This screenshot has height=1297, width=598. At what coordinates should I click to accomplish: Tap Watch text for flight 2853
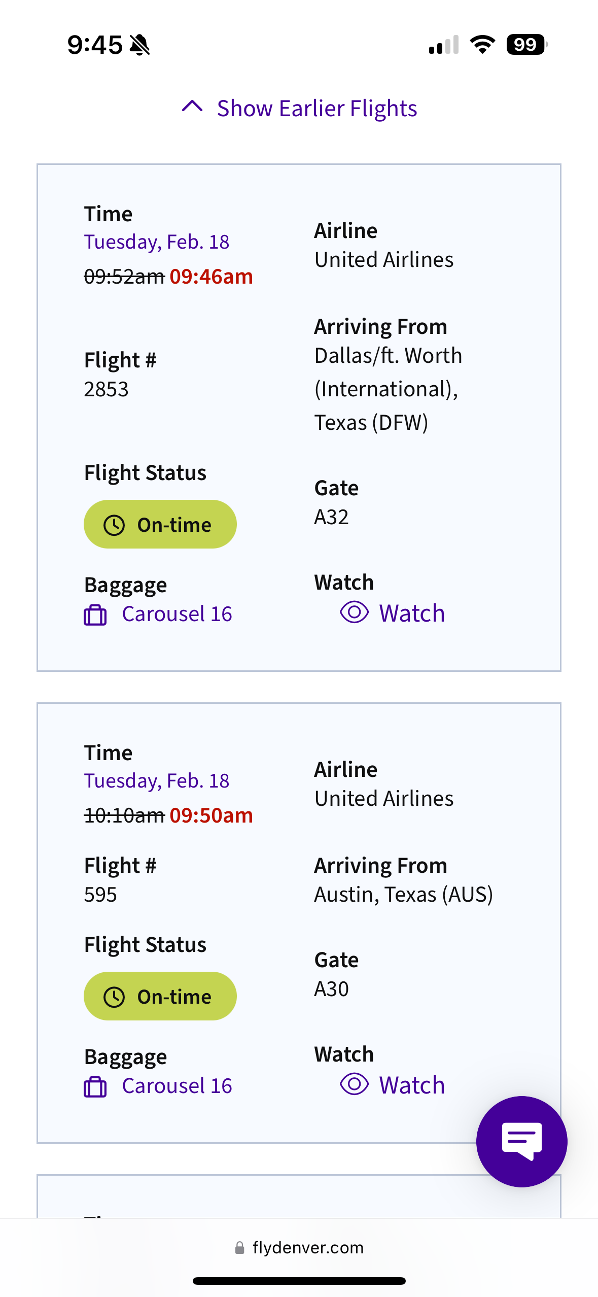tap(412, 613)
